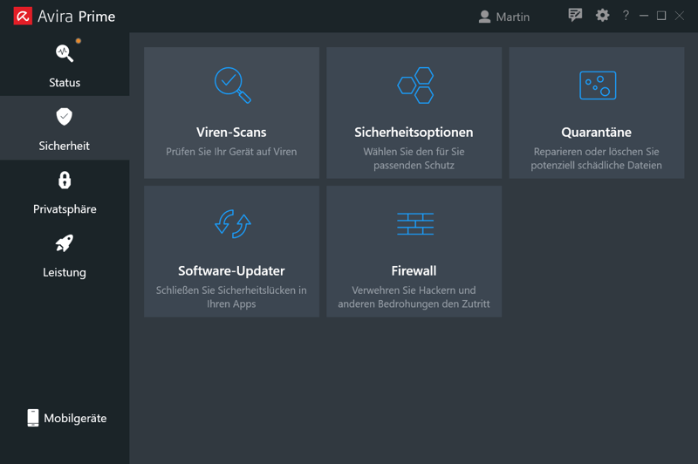This screenshot has height=464, width=698.
Task: Select the Sicherheit sidebar tab
Action: coord(65,128)
